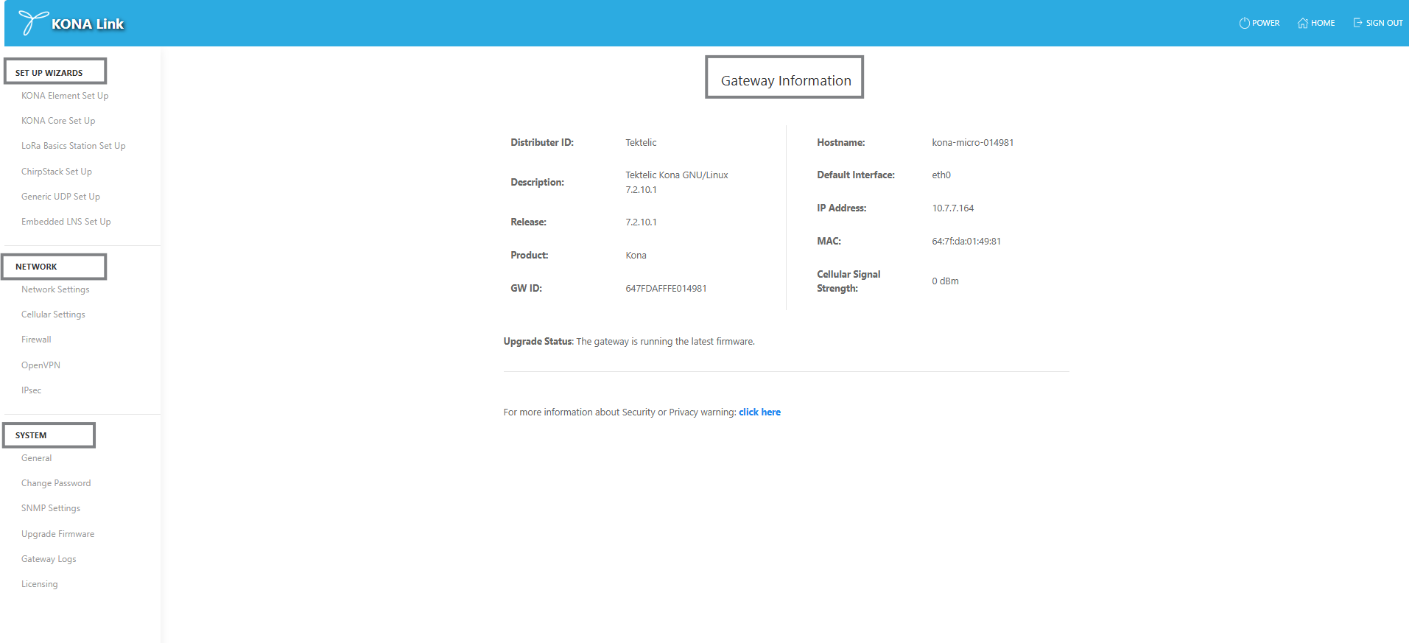Image resolution: width=1409 pixels, height=643 pixels.
Task: Click the Power icon in header
Action: coord(1244,23)
